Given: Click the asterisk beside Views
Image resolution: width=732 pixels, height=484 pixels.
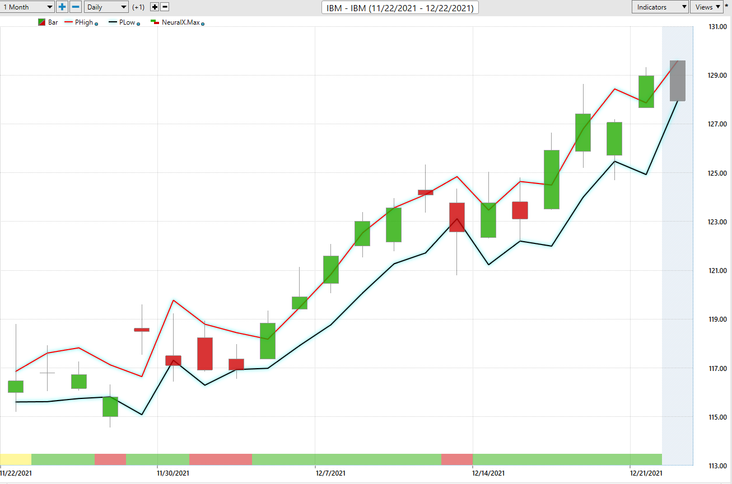Looking at the screenshot, I should tap(727, 6).
